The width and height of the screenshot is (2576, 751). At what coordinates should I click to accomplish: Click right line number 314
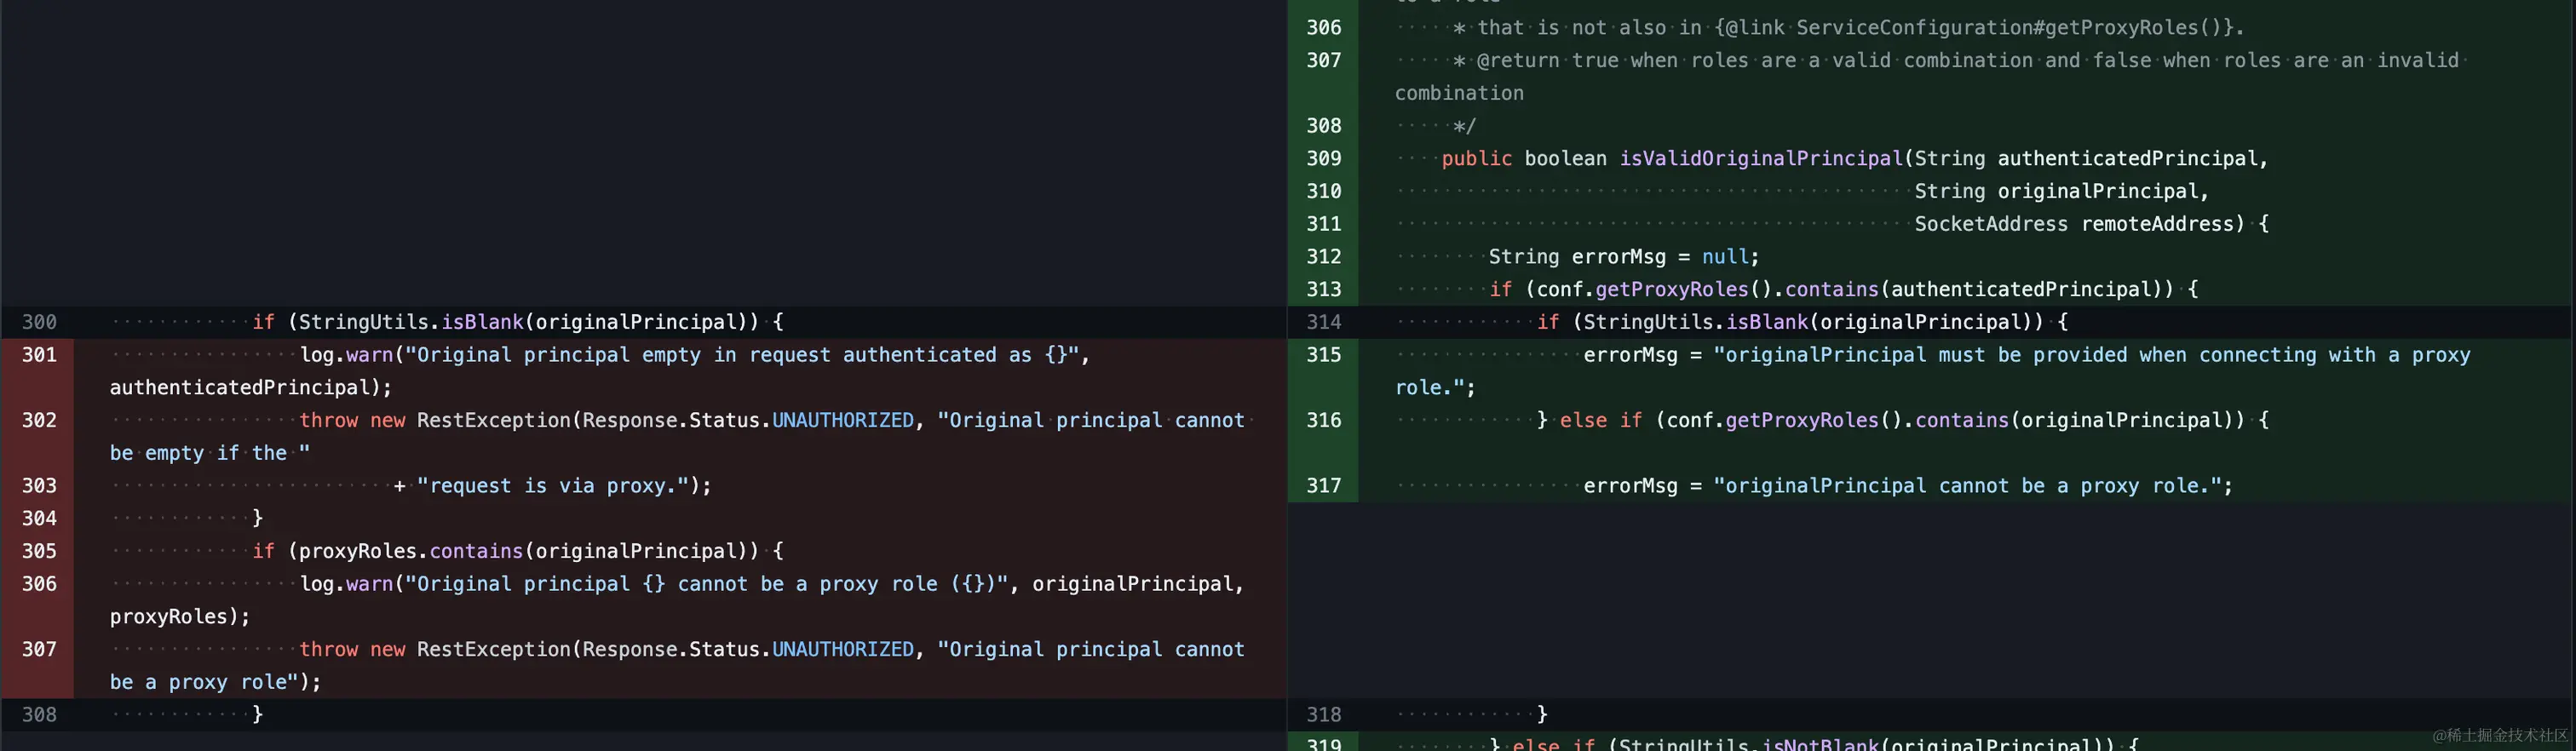tap(1323, 322)
